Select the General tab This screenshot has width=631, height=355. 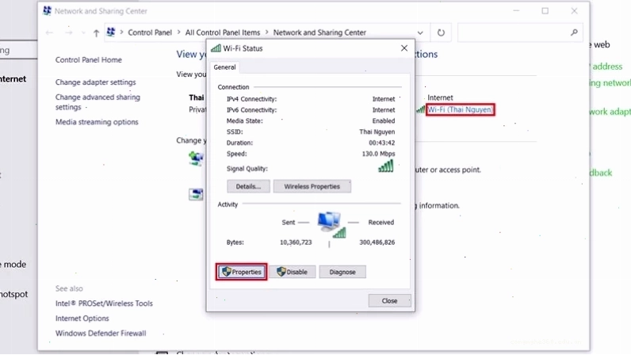(x=224, y=67)
